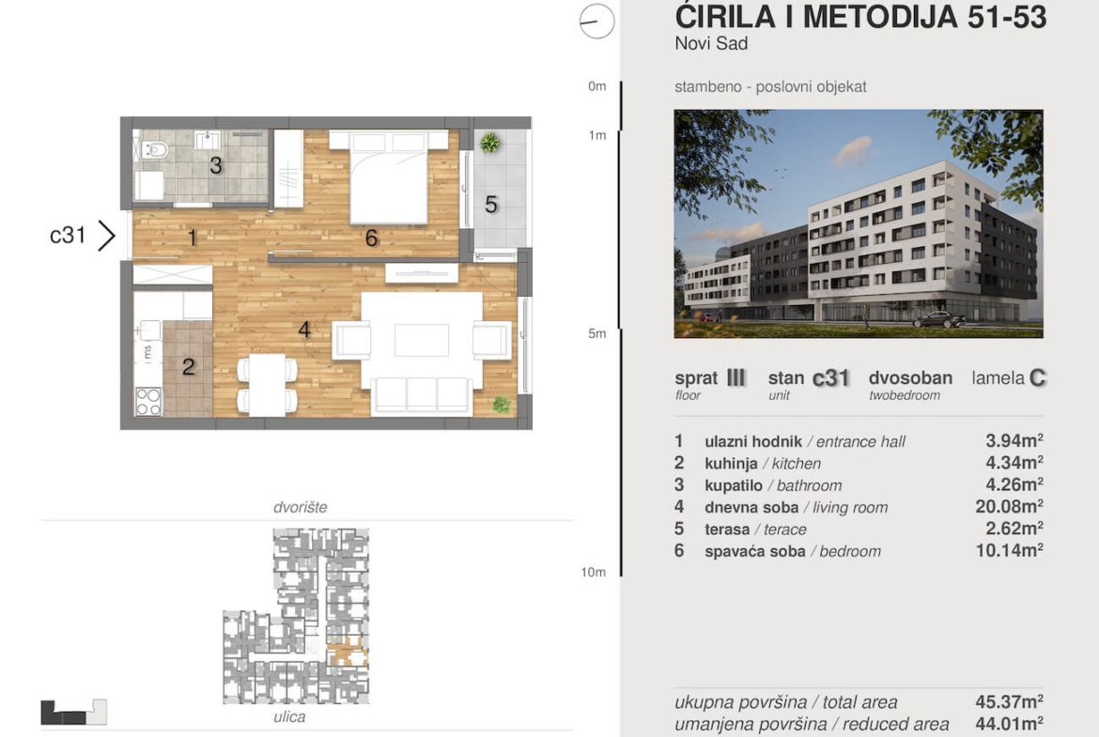
Task: Click the 5m mark on the scale bar
Action: point(596,333)
